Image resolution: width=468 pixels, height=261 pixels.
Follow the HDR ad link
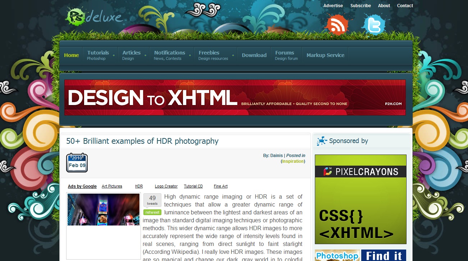(x=139, y=186)
